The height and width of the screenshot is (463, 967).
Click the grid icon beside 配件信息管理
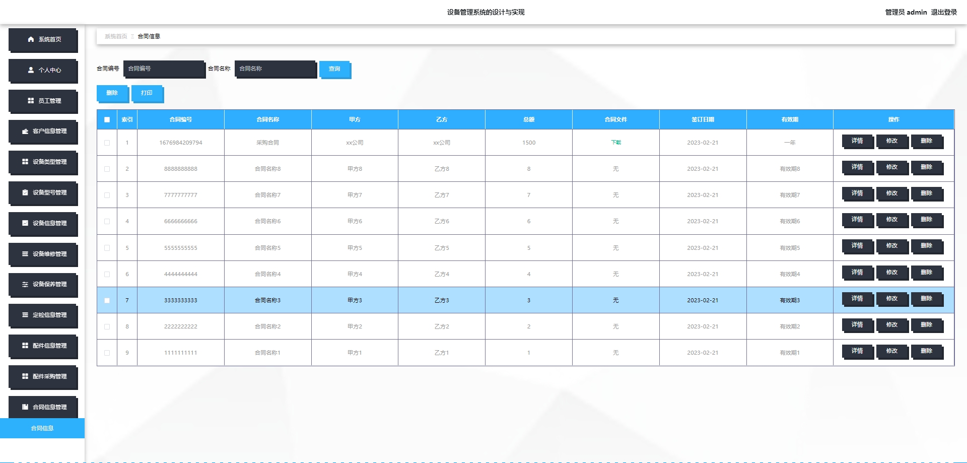click(25, 346)
